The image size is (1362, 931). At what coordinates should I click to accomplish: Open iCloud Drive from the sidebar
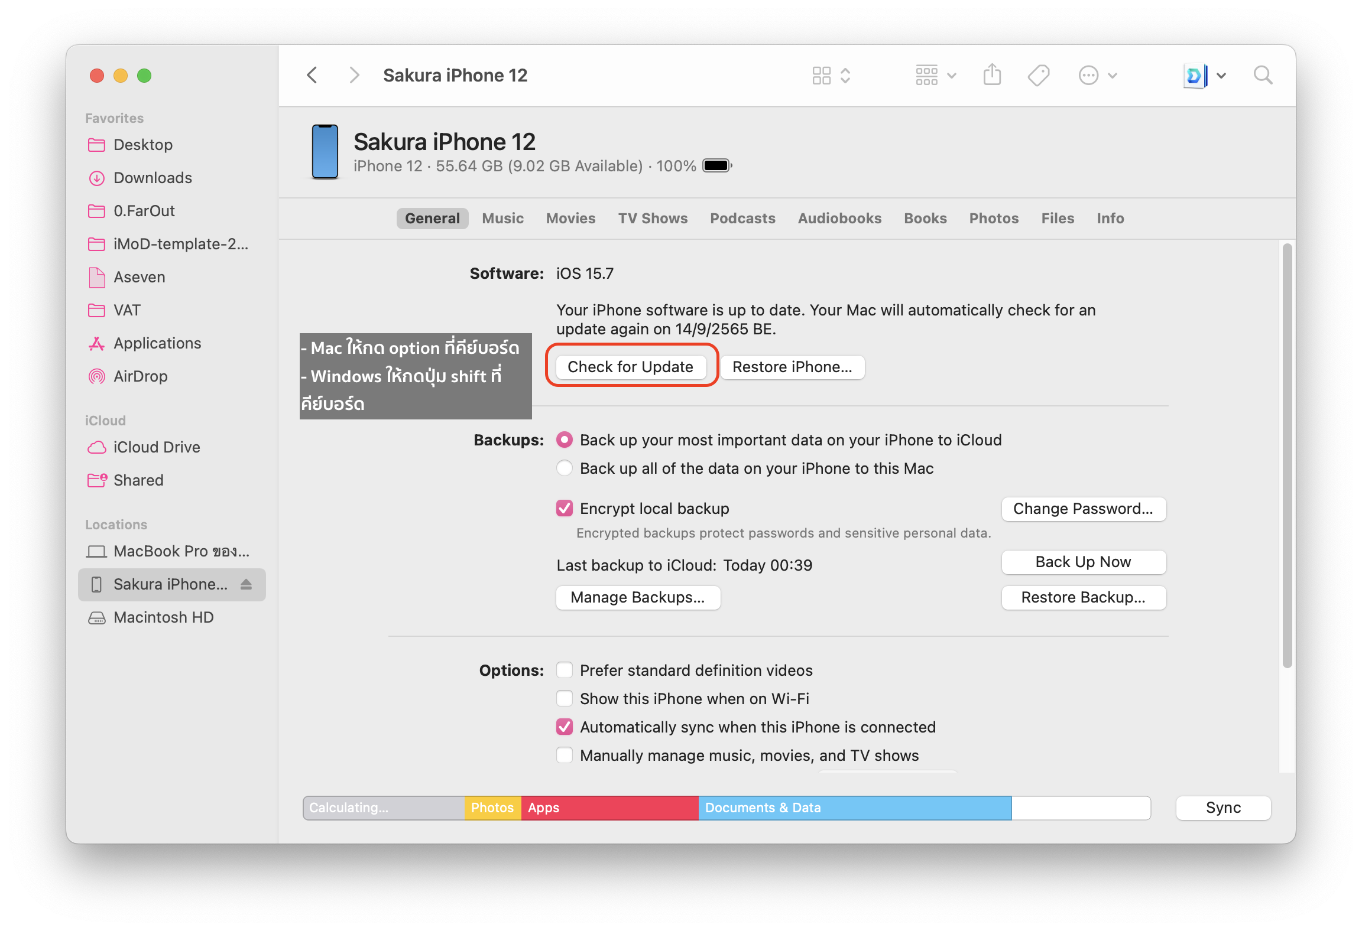(156, 447)
